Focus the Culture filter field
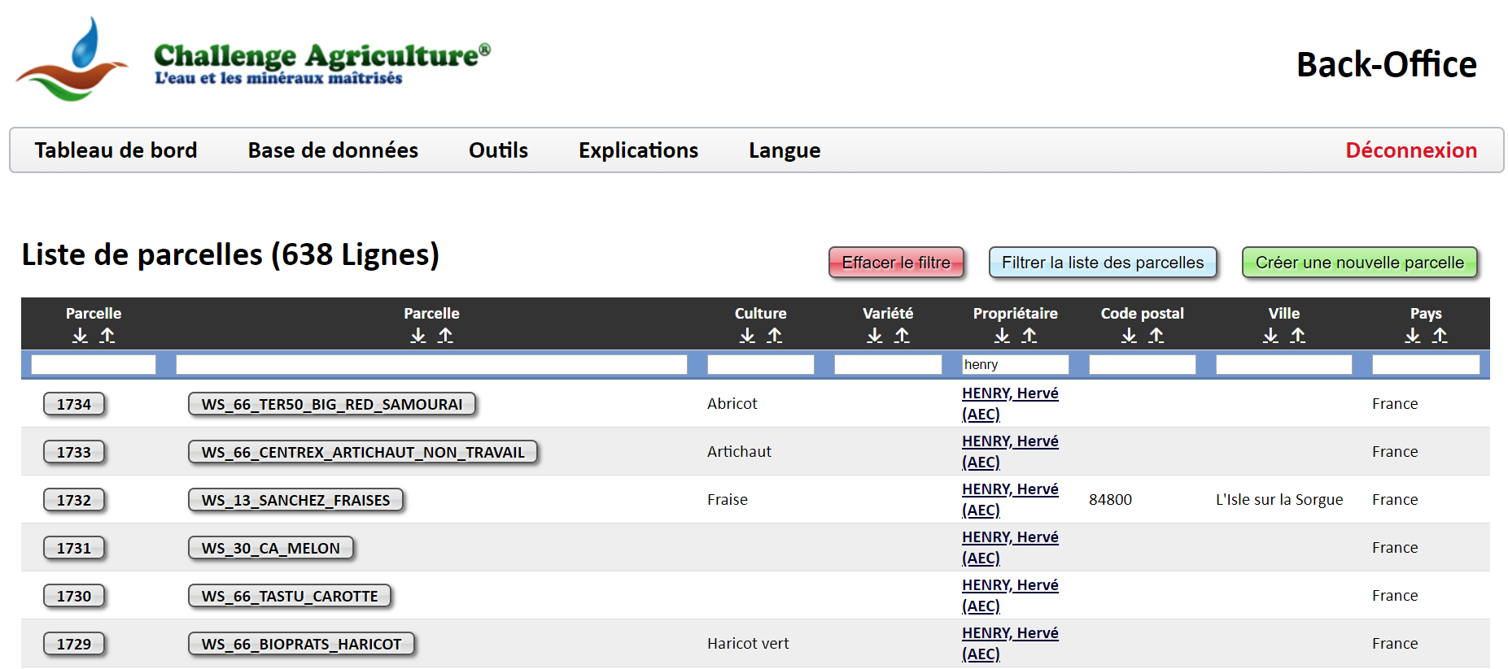 pyautogui.click(x=761, y=364)
